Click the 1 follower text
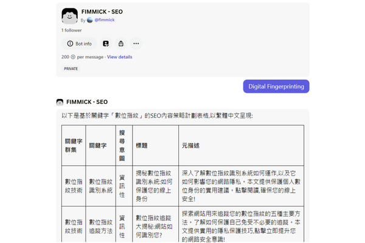The image size is (365, 243). (x=71, y=30)
